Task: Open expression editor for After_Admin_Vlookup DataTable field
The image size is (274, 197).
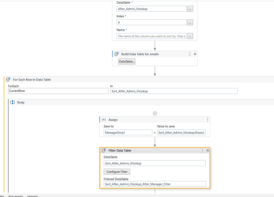Action: point(190,9)
